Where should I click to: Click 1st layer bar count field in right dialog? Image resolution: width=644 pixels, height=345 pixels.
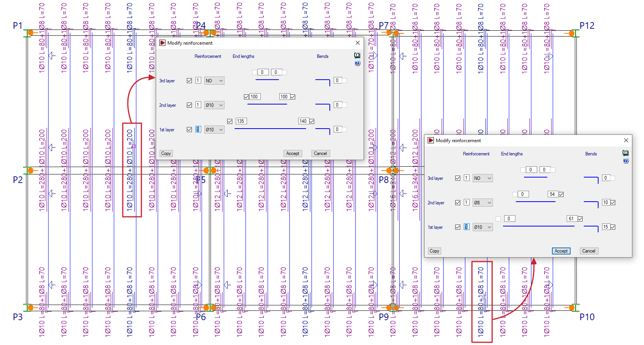click(466, 227)
